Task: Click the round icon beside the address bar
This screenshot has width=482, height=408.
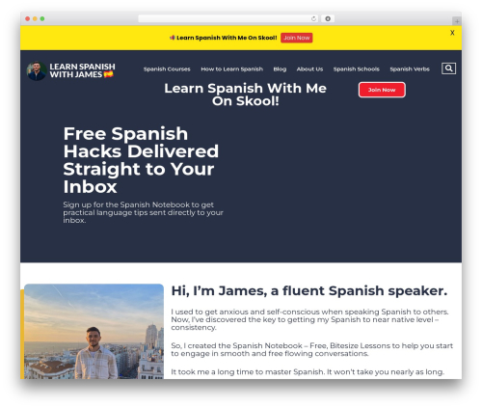Action: [328, 19]
